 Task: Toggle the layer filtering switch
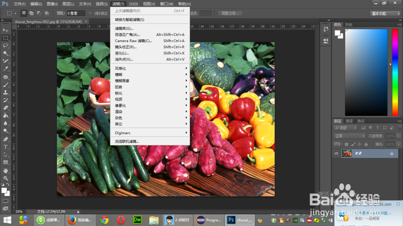click(x=400, y=127)
